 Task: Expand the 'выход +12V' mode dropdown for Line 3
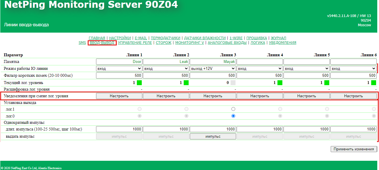pyautogui.click(x=213, y=69)
